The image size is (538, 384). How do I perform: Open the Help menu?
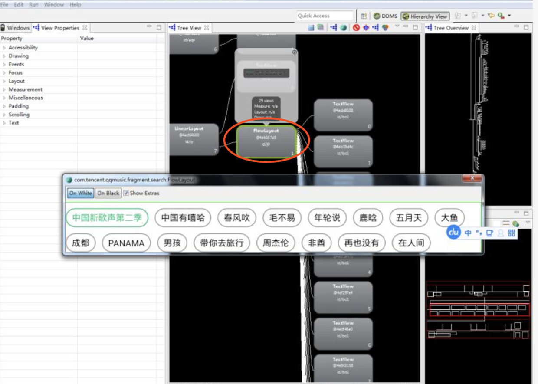coord(75,5)
